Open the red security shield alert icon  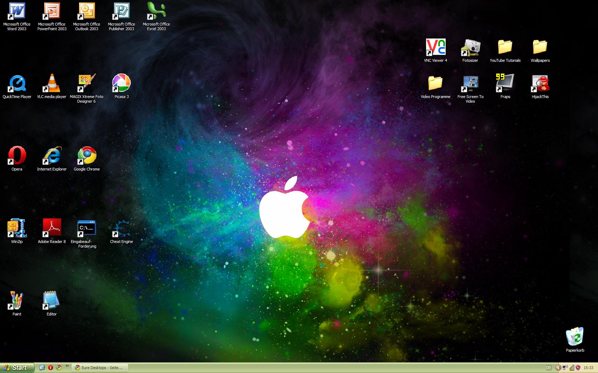tap(578, 368)
